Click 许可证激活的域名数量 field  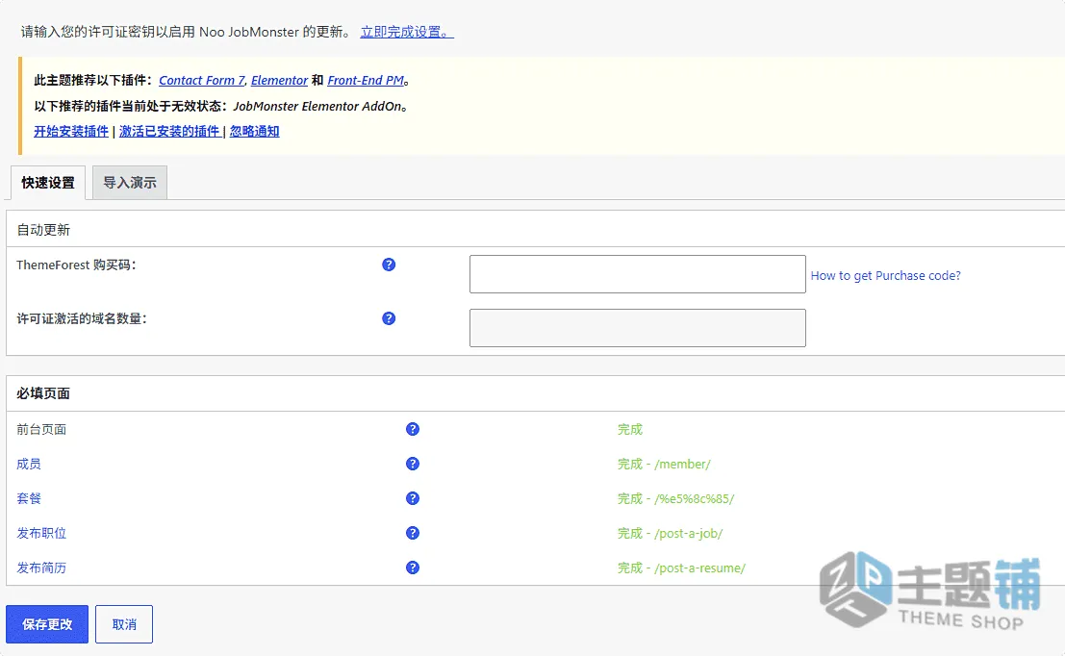coord(638,328)
